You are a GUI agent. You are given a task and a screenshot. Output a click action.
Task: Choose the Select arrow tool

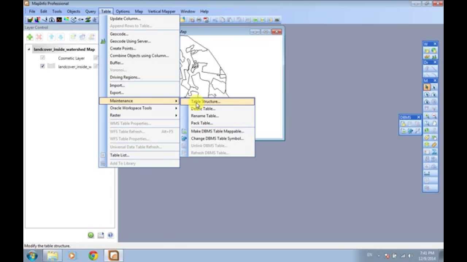(x=427, y=87)
